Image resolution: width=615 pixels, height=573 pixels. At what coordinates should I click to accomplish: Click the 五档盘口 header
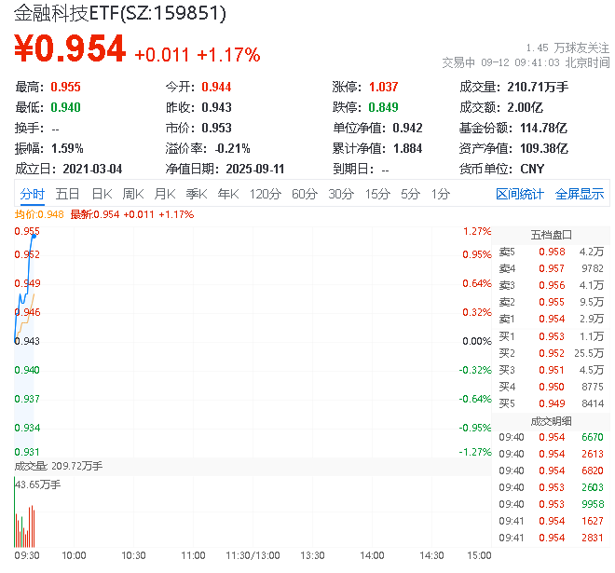pos(551,235)
